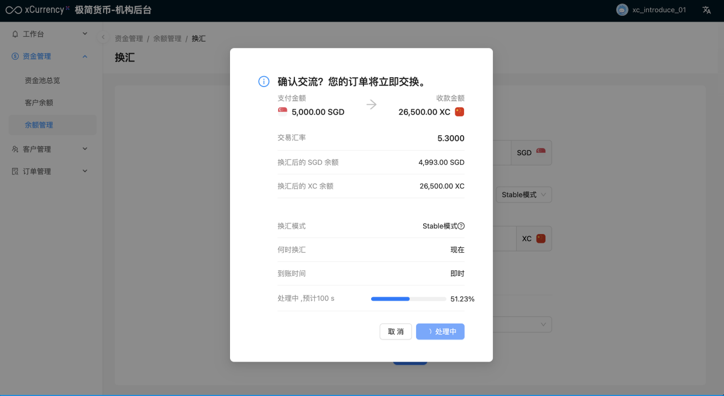Click the Stable模式 help question icon

tap(461, 226)
